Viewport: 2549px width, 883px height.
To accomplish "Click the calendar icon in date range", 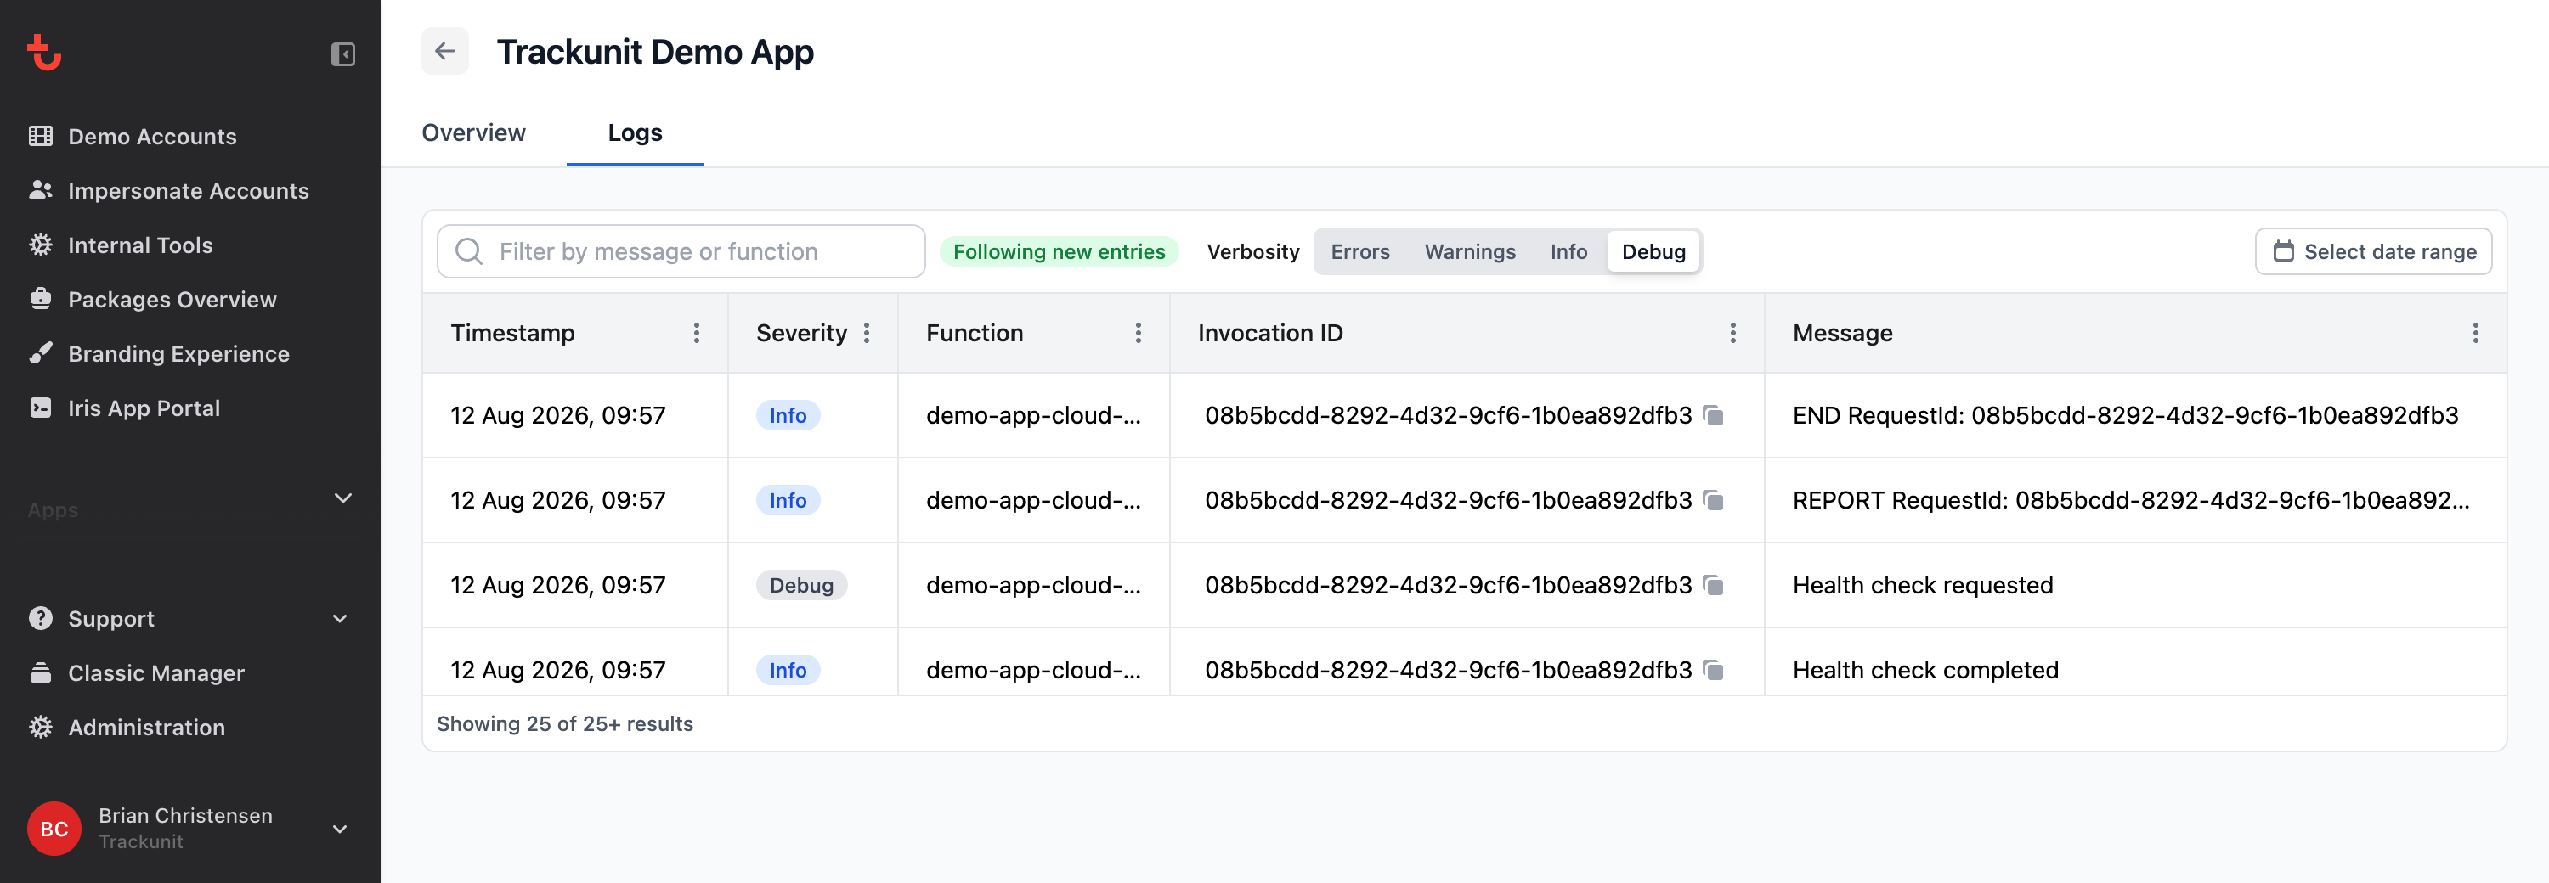I will pyautogui.click(x=2284, y=251).
